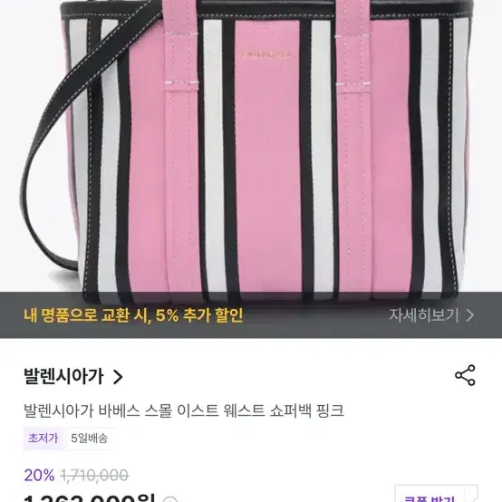502x502 pixels.
Task: Open the 발렌시아가 brand page
Action: 63,377
